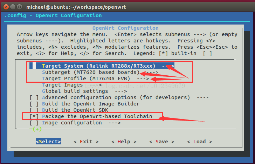Minimize the terminal window

(x=13, y=7)
